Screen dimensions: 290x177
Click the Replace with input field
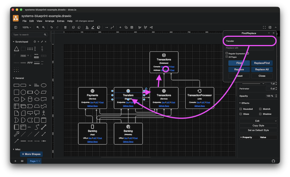(x=249, y=48)
